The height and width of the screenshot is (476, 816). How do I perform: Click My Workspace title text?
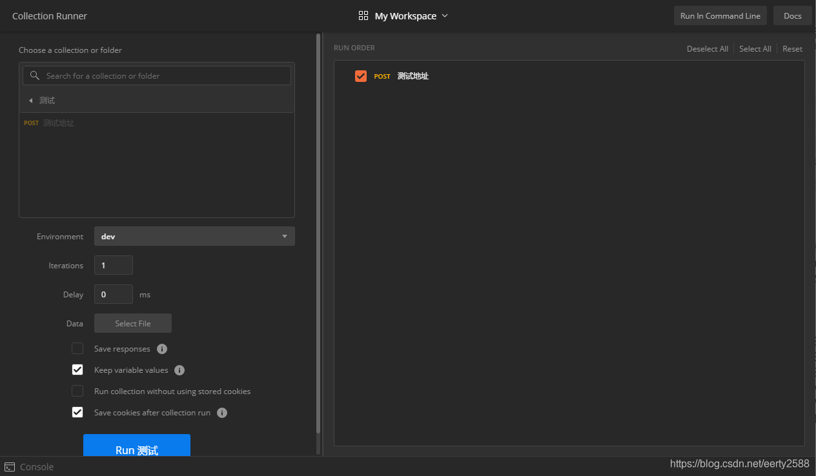pyautogui.click(x=405, y=16)
